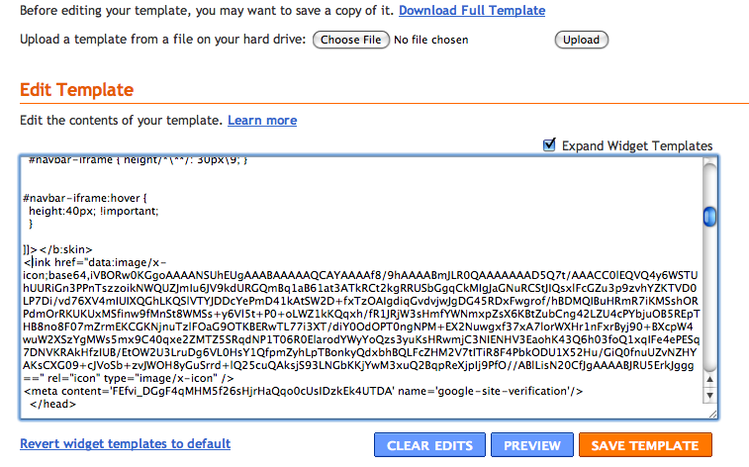
Task: Place cursor on the #navbar-iframe:hover line
Action: point(85,198)
